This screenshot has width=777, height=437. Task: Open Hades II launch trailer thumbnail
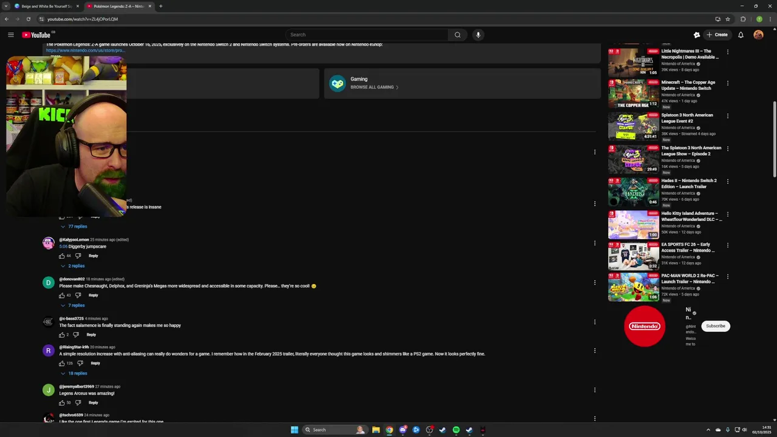point(634,192)
